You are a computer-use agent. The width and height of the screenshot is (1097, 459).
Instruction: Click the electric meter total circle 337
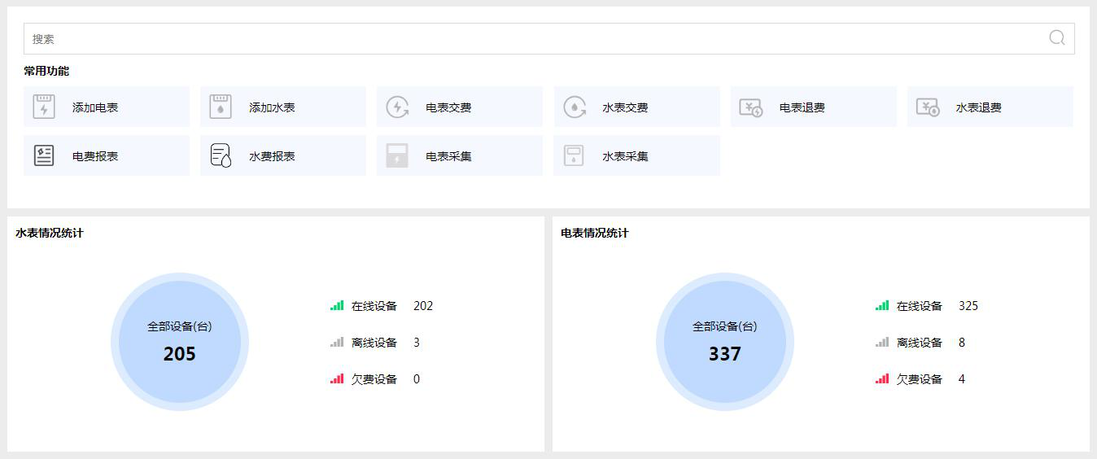pos(725,342)
